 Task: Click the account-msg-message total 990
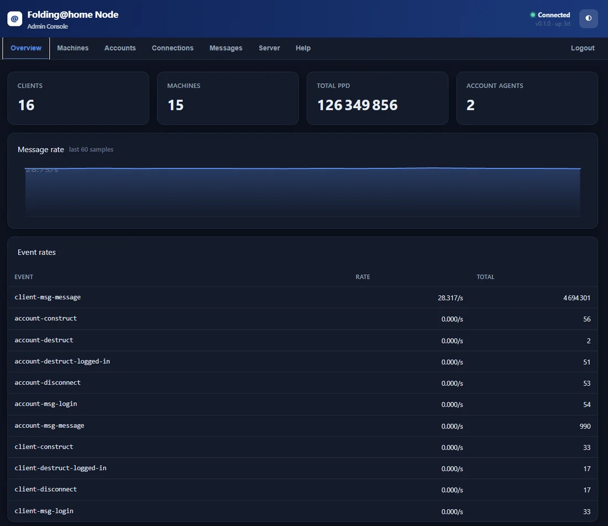[585, 427]
